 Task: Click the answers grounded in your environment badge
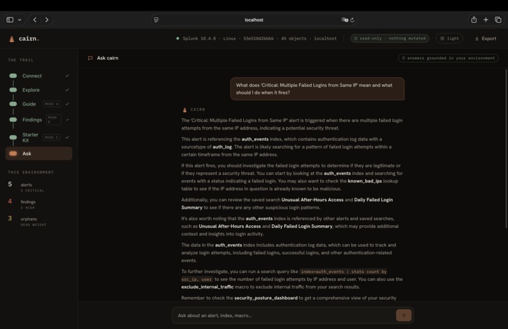point(448,58)
